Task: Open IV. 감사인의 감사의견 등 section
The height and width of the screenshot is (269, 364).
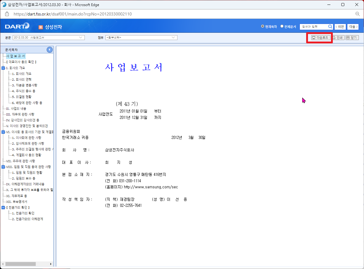Action: [x=23, y=120]
